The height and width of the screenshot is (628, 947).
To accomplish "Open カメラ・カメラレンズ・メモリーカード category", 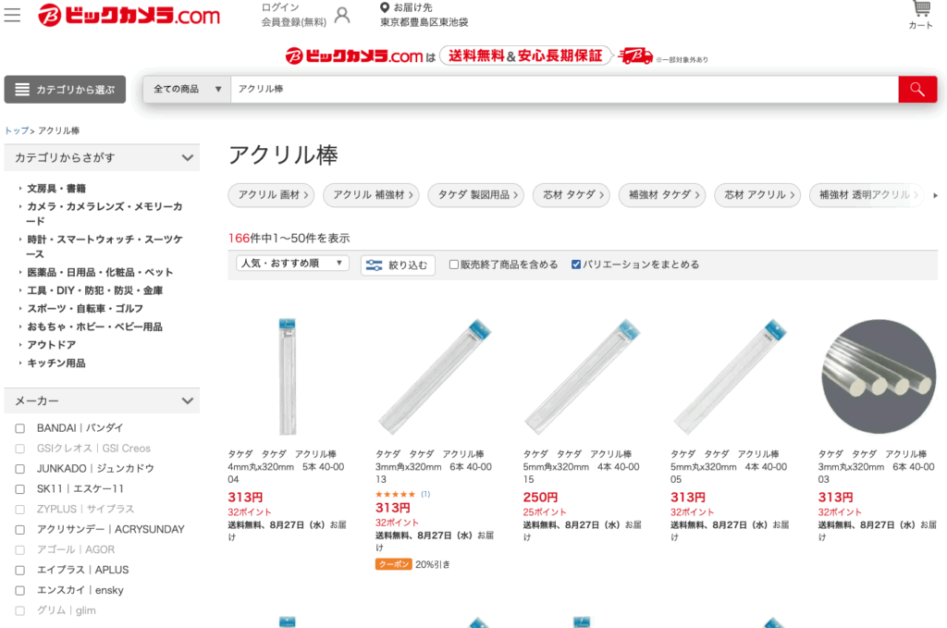I will coord(105,214).
